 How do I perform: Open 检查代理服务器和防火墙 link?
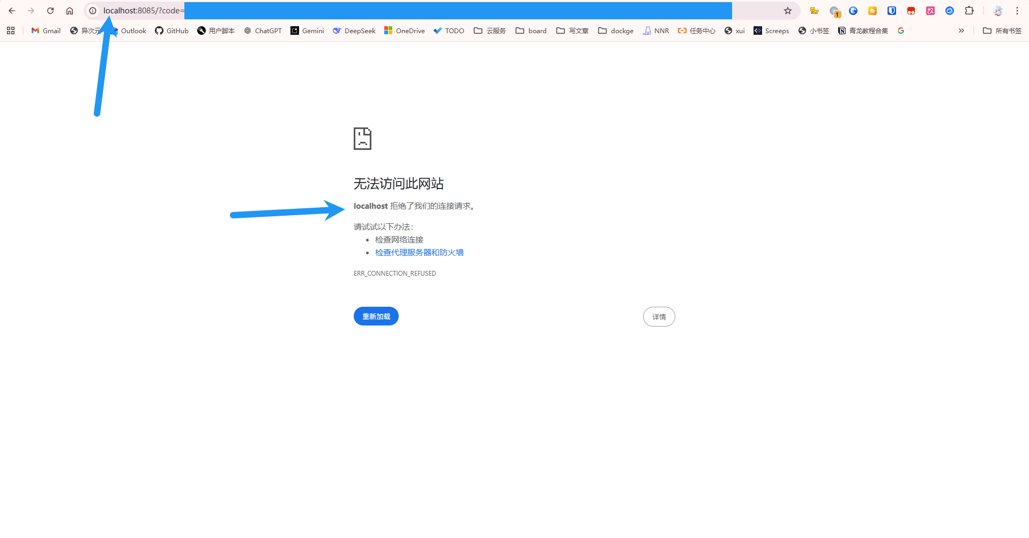coord(419,253)
